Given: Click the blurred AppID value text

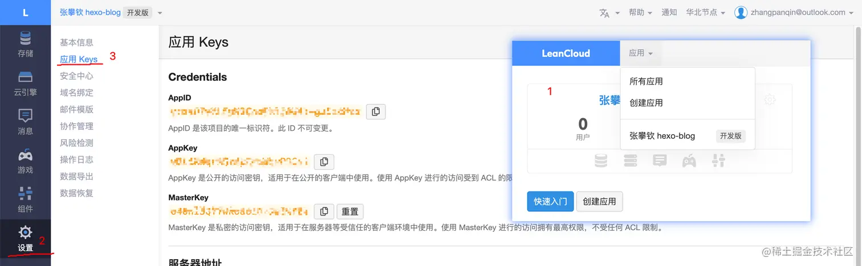Looking at the screenshot, I should point(265,112).
